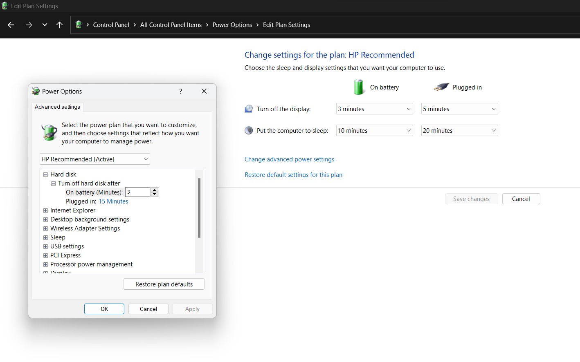The width and height of the screenshot is (580, 362).
Task: Click the Restore plan defaults button
Action: coord(164,284)
